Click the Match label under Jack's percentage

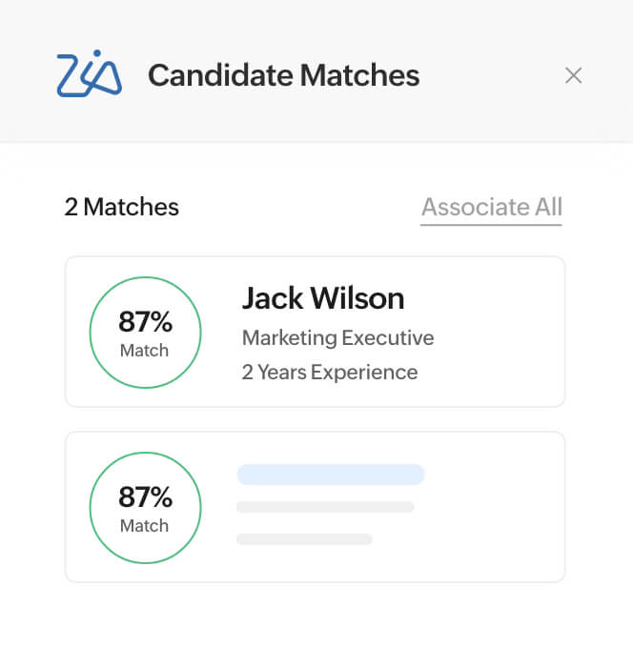144,351
